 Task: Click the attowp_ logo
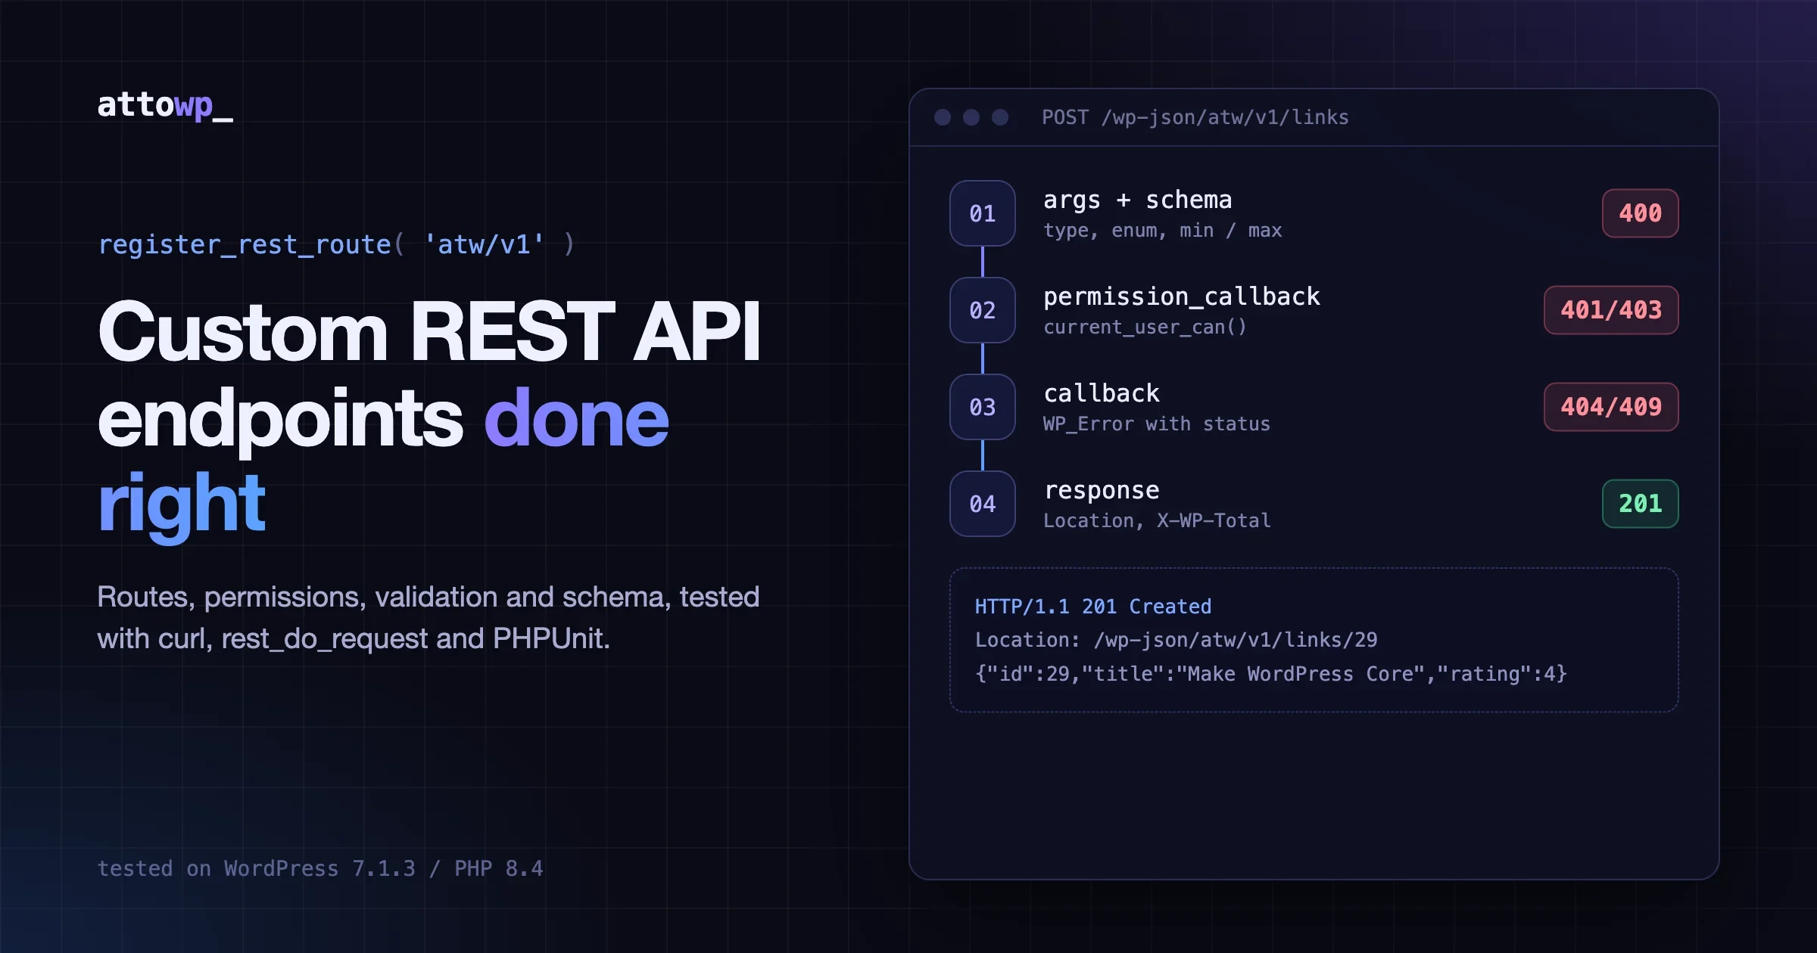(x=165, y=105)
